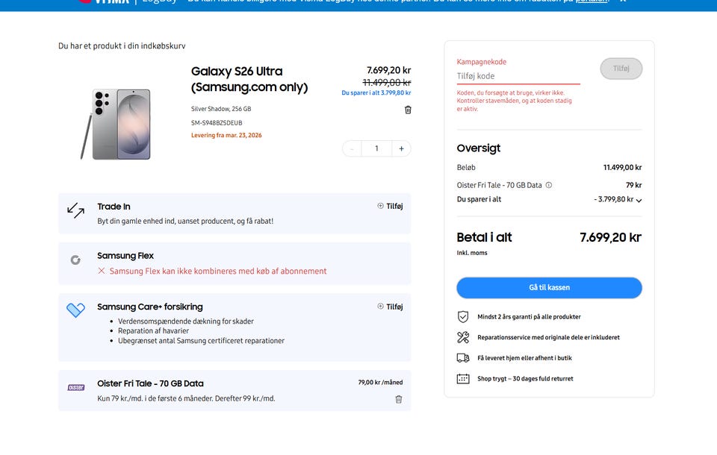Close the blue LogBuy banner
The image size is (717, 455).
pos(622,1)
